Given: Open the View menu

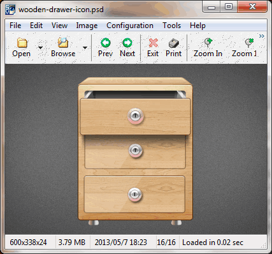Looking at the screenshot, I should (x=59, y=26).
